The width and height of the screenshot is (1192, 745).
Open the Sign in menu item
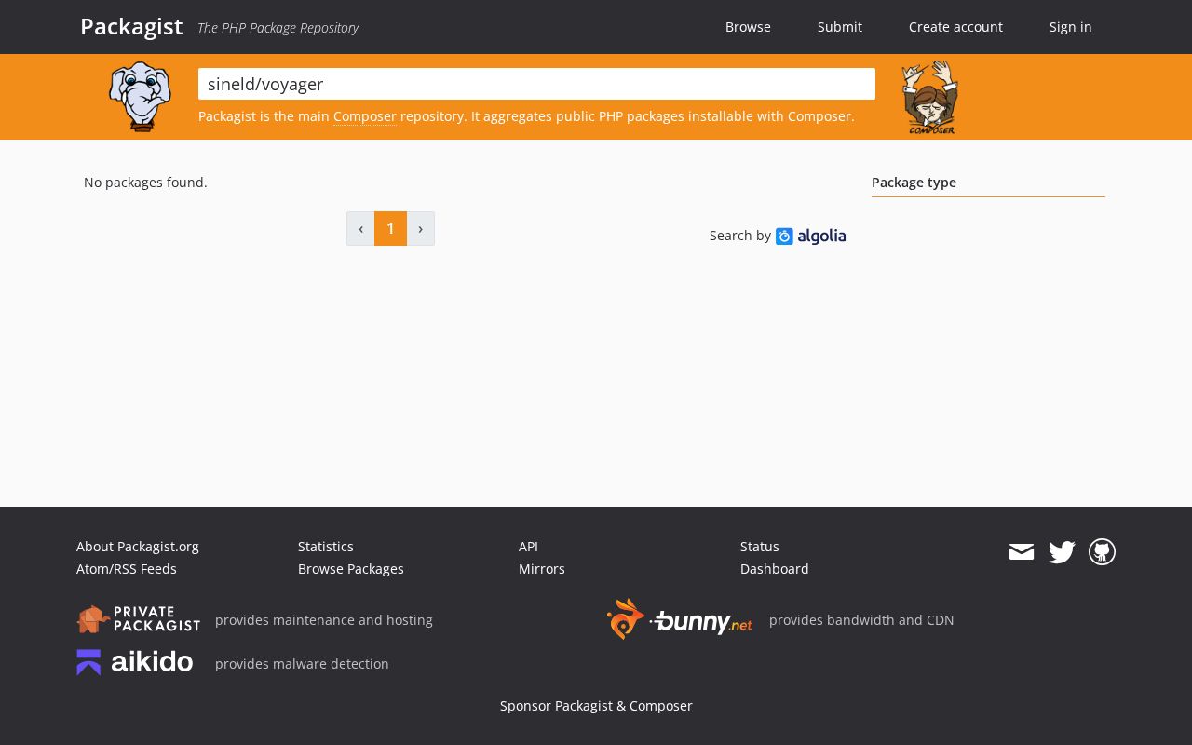[x=1071, y=27]
